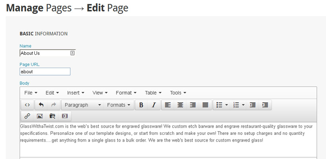326x159 pixels.
Task: Insert a numbered list
Action: pyautogui.click(x=236, y=105)
